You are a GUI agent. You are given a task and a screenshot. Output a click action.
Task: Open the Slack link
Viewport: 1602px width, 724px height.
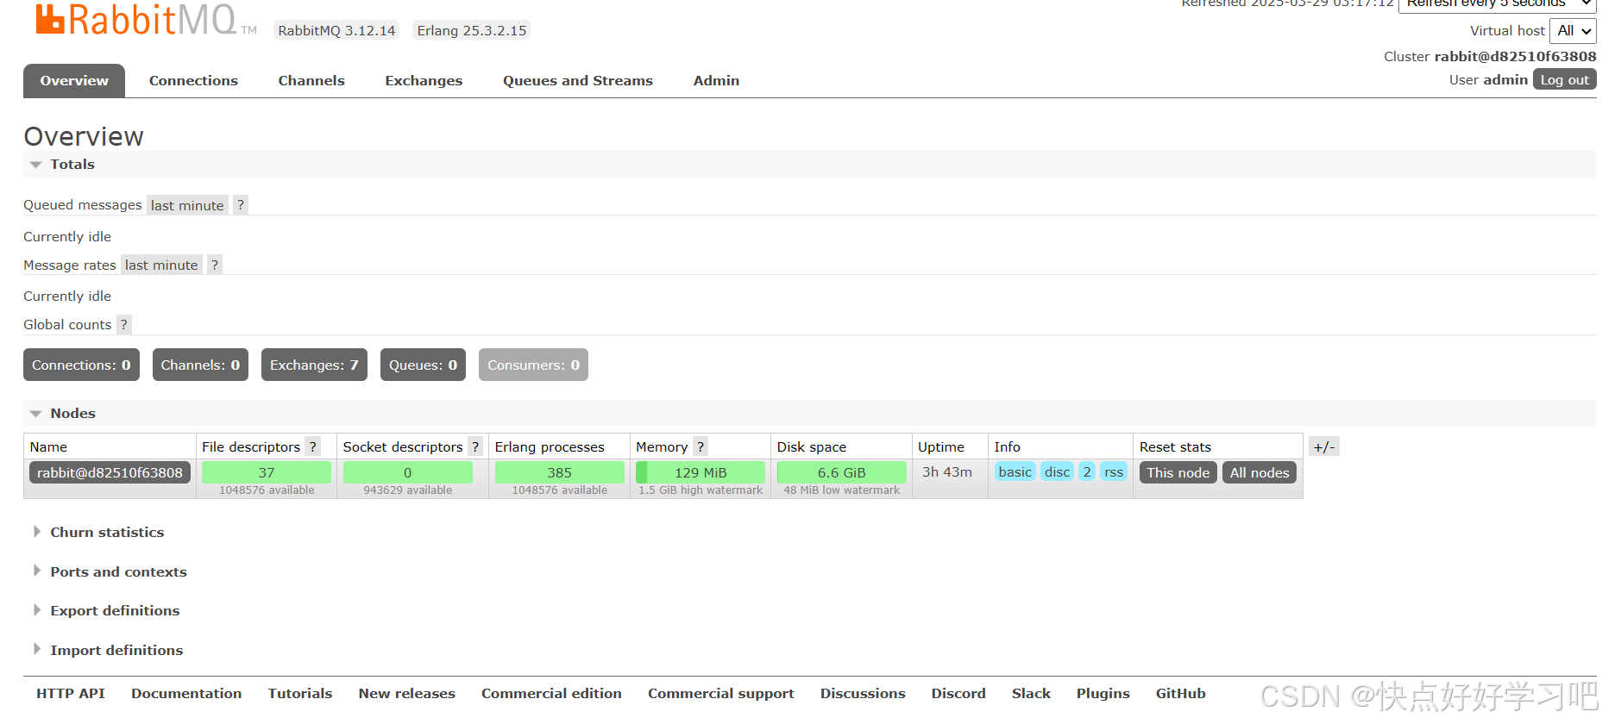[1031, 693]
